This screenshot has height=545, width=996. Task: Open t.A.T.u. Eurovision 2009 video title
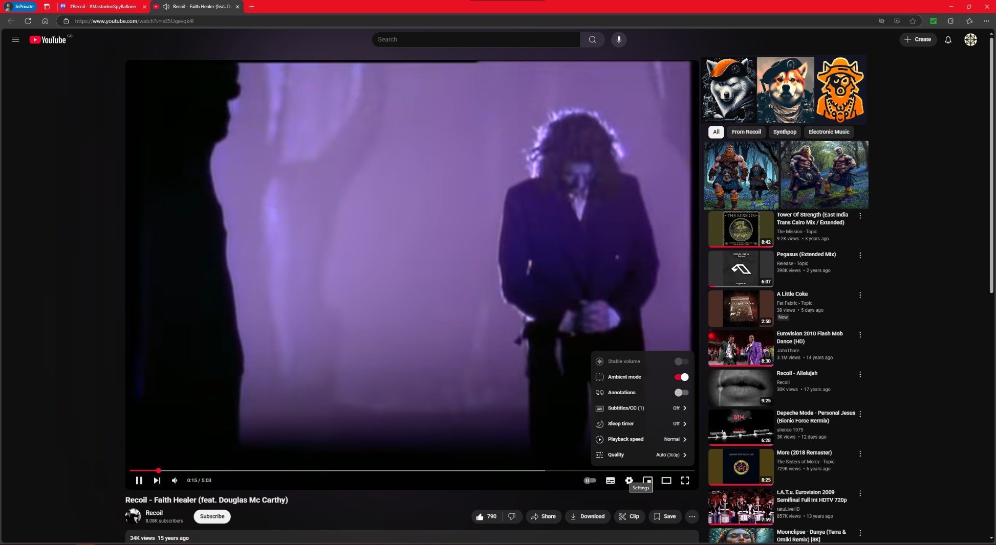(x=812, y=496)
